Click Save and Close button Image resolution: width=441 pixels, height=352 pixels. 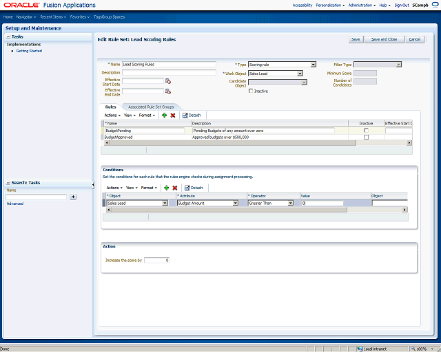click(x=384, y=39)
